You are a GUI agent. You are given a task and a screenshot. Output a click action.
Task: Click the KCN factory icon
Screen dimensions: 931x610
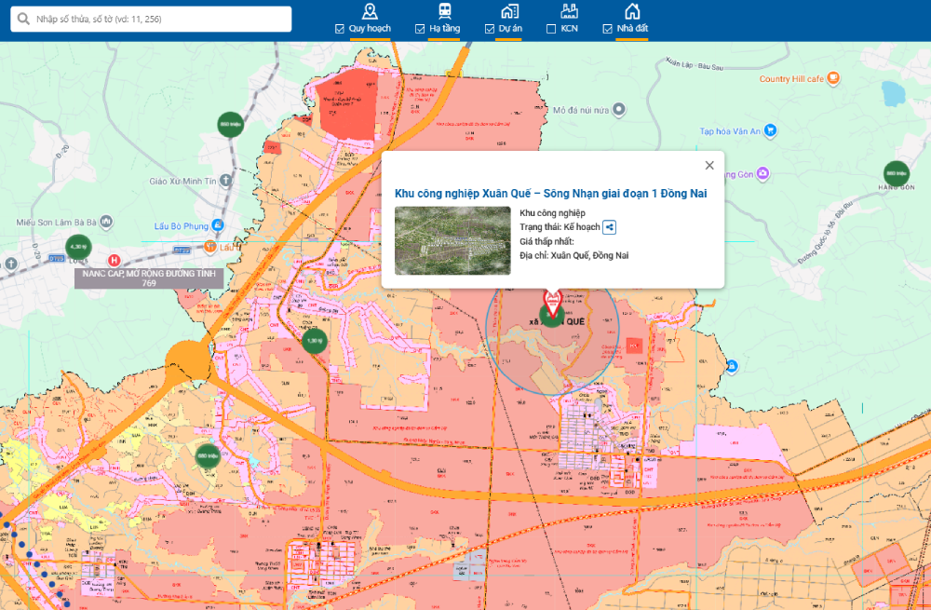point(569,11)
